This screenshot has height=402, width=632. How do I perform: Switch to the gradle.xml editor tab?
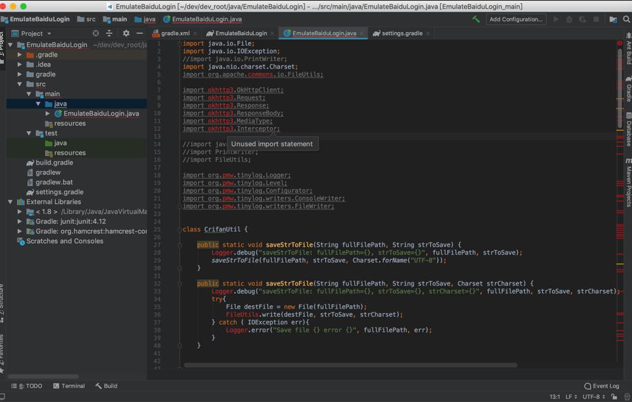[x=175, y=33]
